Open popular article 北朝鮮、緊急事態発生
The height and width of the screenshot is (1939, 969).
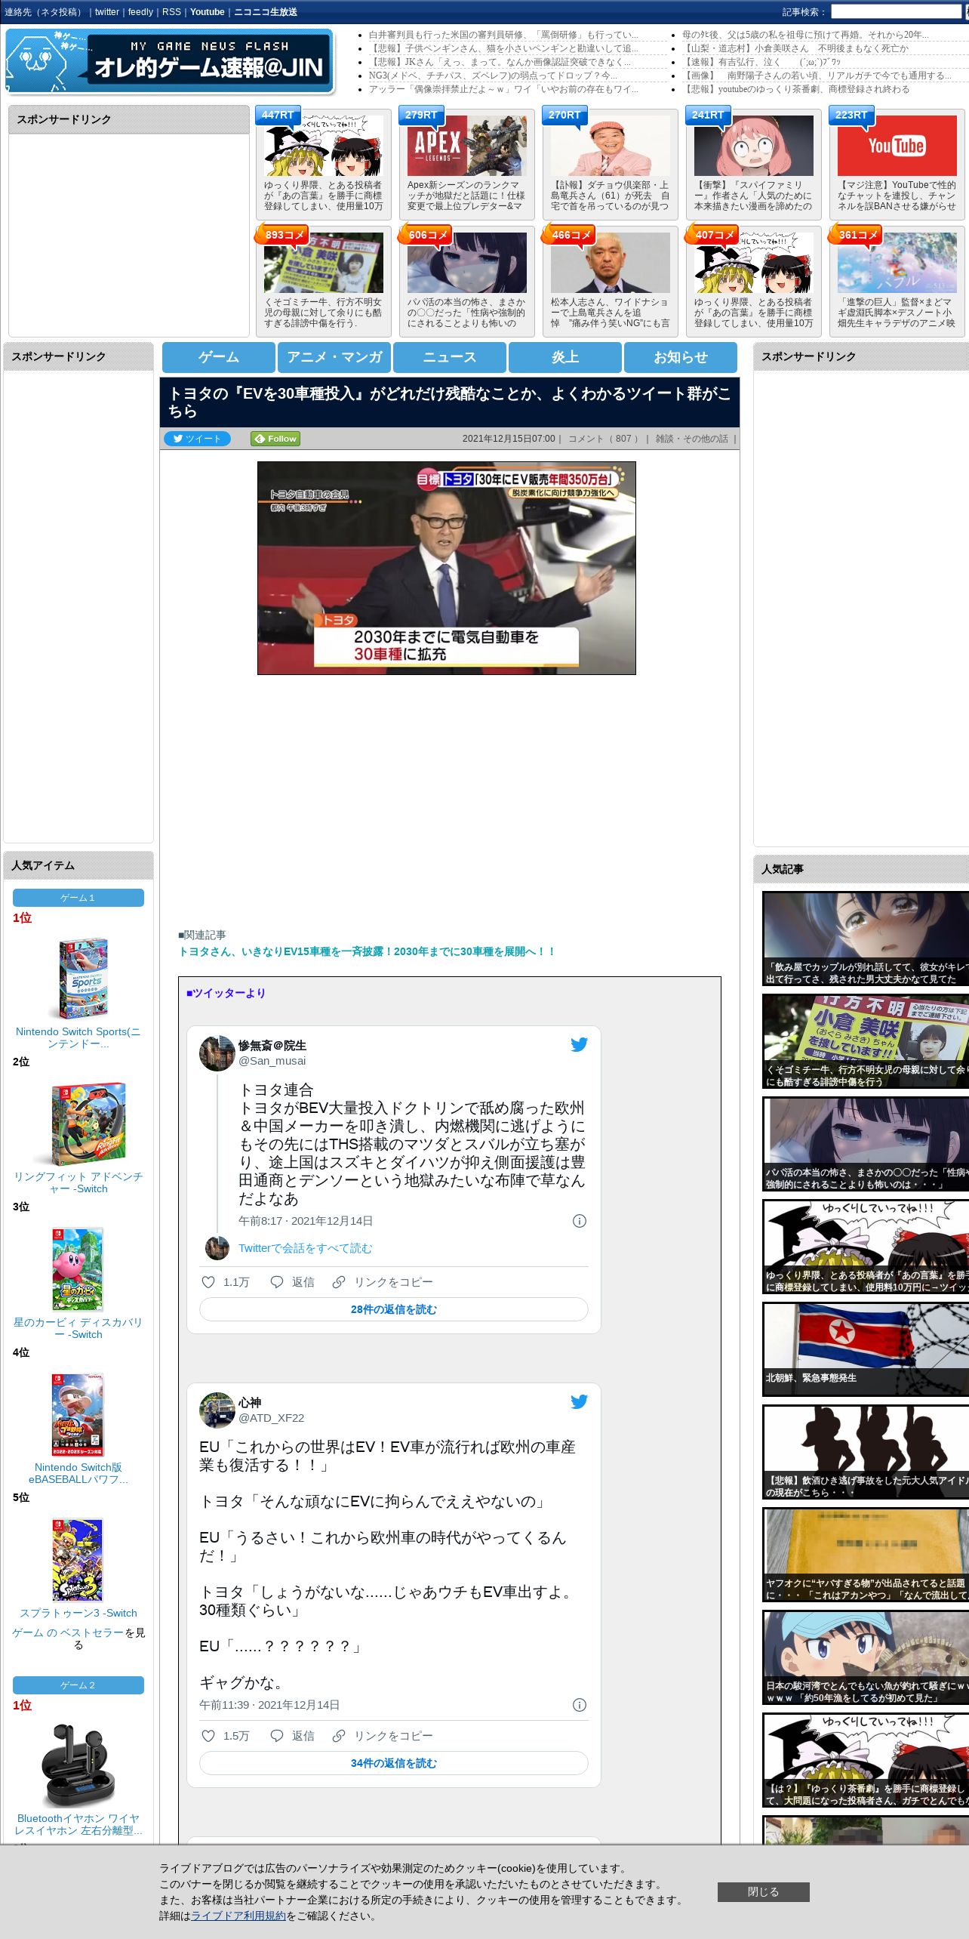(866, 1349)
